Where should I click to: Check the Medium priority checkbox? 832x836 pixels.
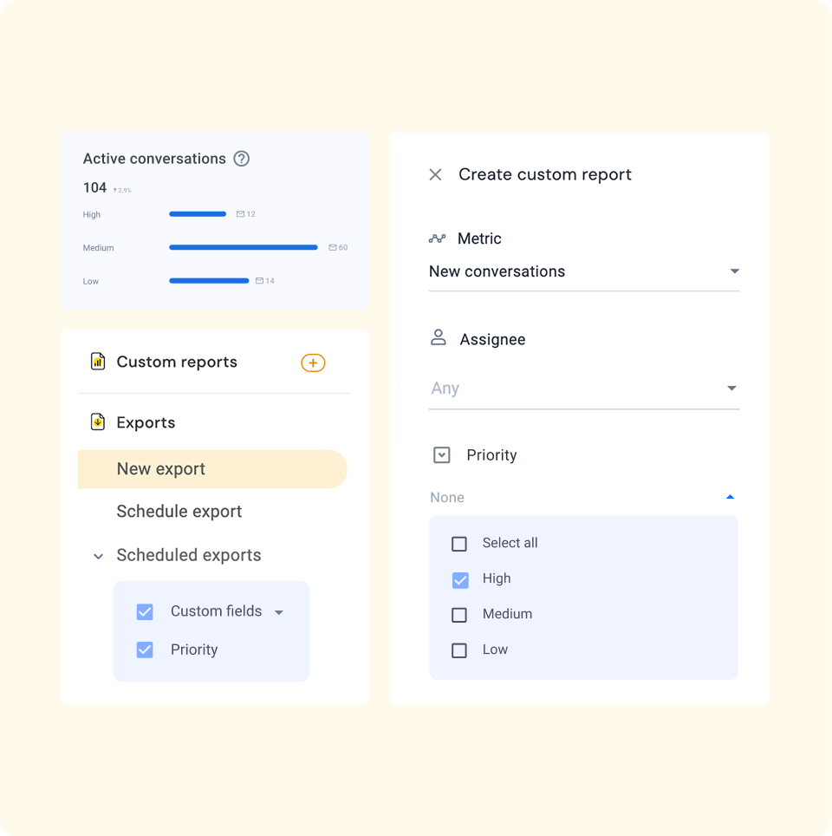(459, 615)
